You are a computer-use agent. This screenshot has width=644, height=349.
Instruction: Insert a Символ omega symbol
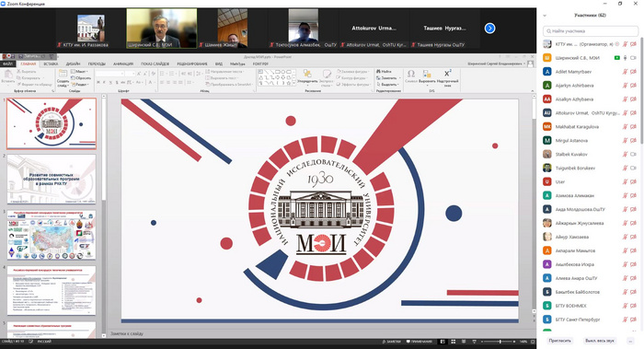tap(410, 74)
